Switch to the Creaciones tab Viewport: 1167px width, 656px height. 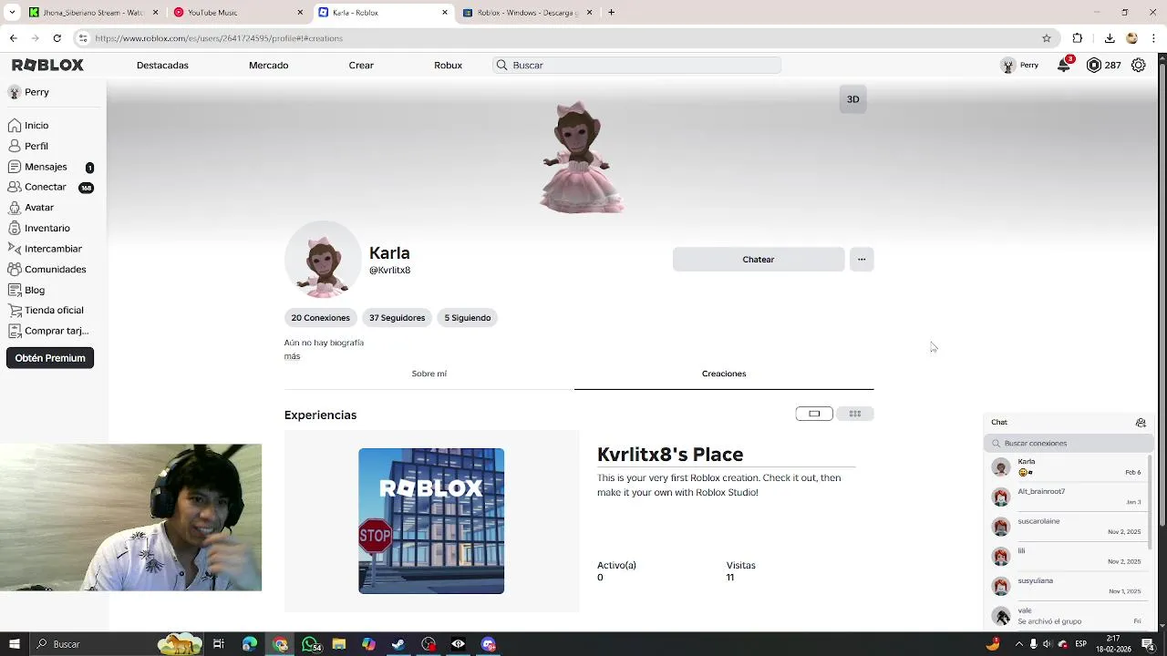(724, 374)
